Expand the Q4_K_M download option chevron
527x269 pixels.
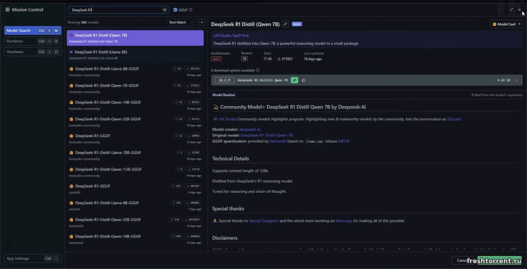(x=517, y=80)
